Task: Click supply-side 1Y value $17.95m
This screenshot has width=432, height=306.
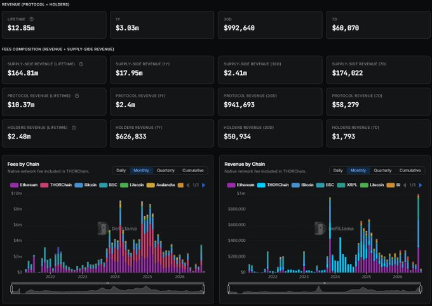Action: tap(129, 73)
